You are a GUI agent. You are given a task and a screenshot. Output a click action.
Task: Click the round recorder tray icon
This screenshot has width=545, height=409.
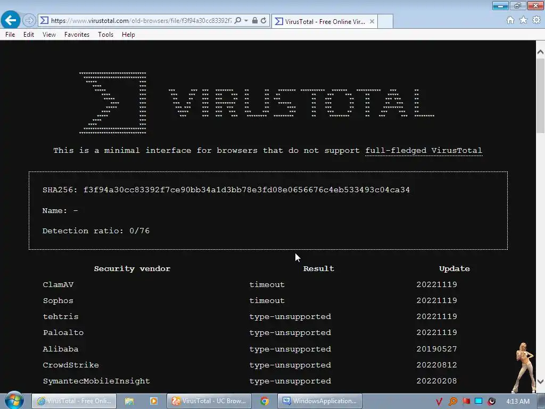491,402
